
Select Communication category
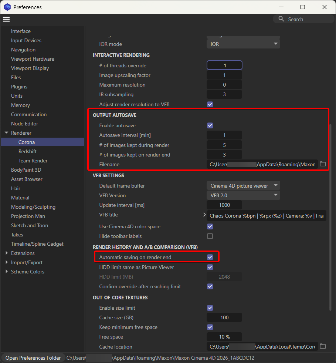click(29, 114)
